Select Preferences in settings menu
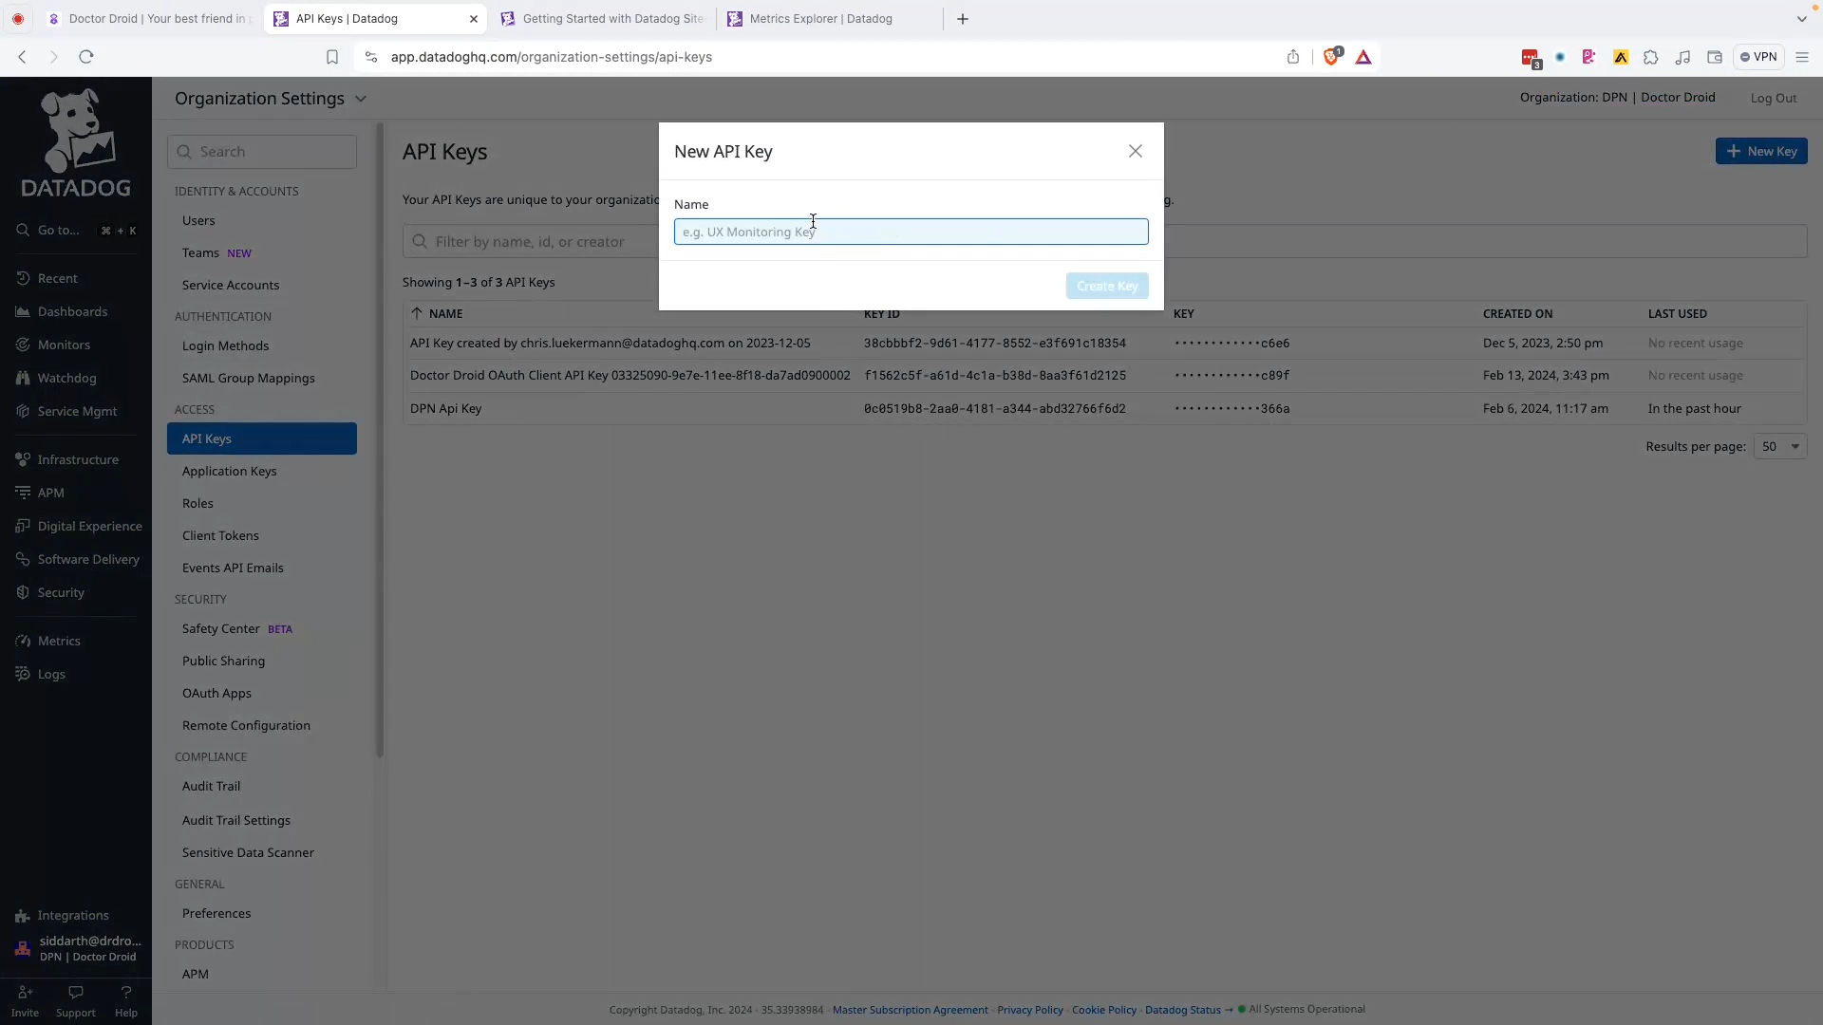The image size is (1823, 1025). (x=216, y=913)
